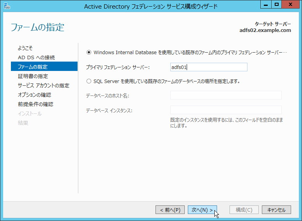Image resolution: width=302 pixels, height=221 pixels.
Task: Click the 次へ(N) button
Action: (202, 210)
